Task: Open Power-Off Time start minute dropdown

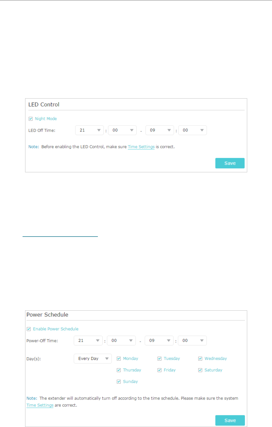Action: pyautogui.click(x=121, y=341)
